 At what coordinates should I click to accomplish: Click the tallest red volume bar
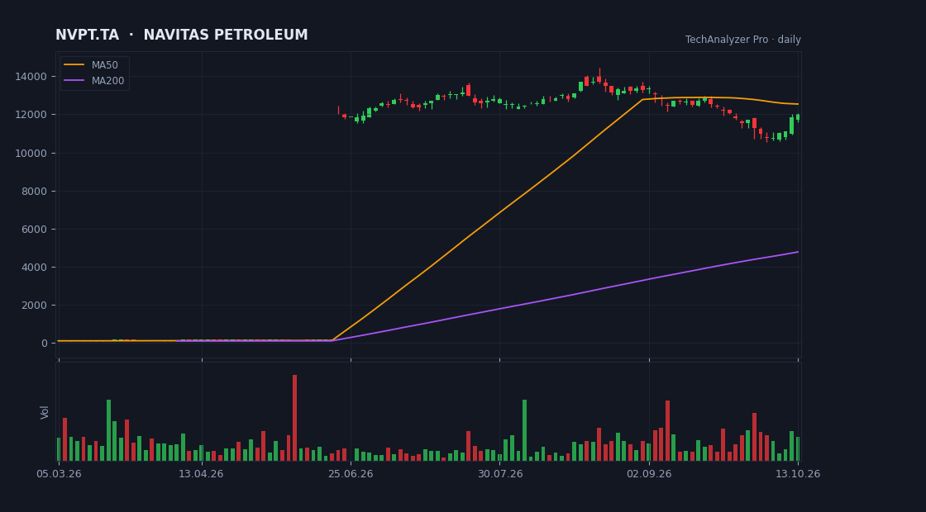294,418
